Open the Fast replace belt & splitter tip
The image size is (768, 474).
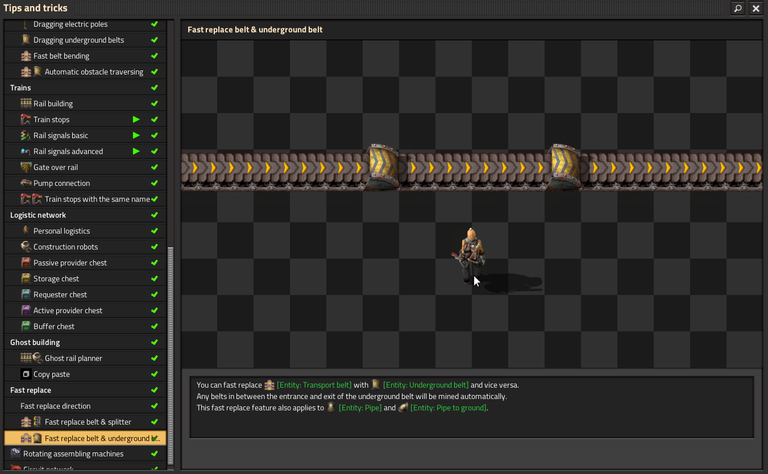88,422
